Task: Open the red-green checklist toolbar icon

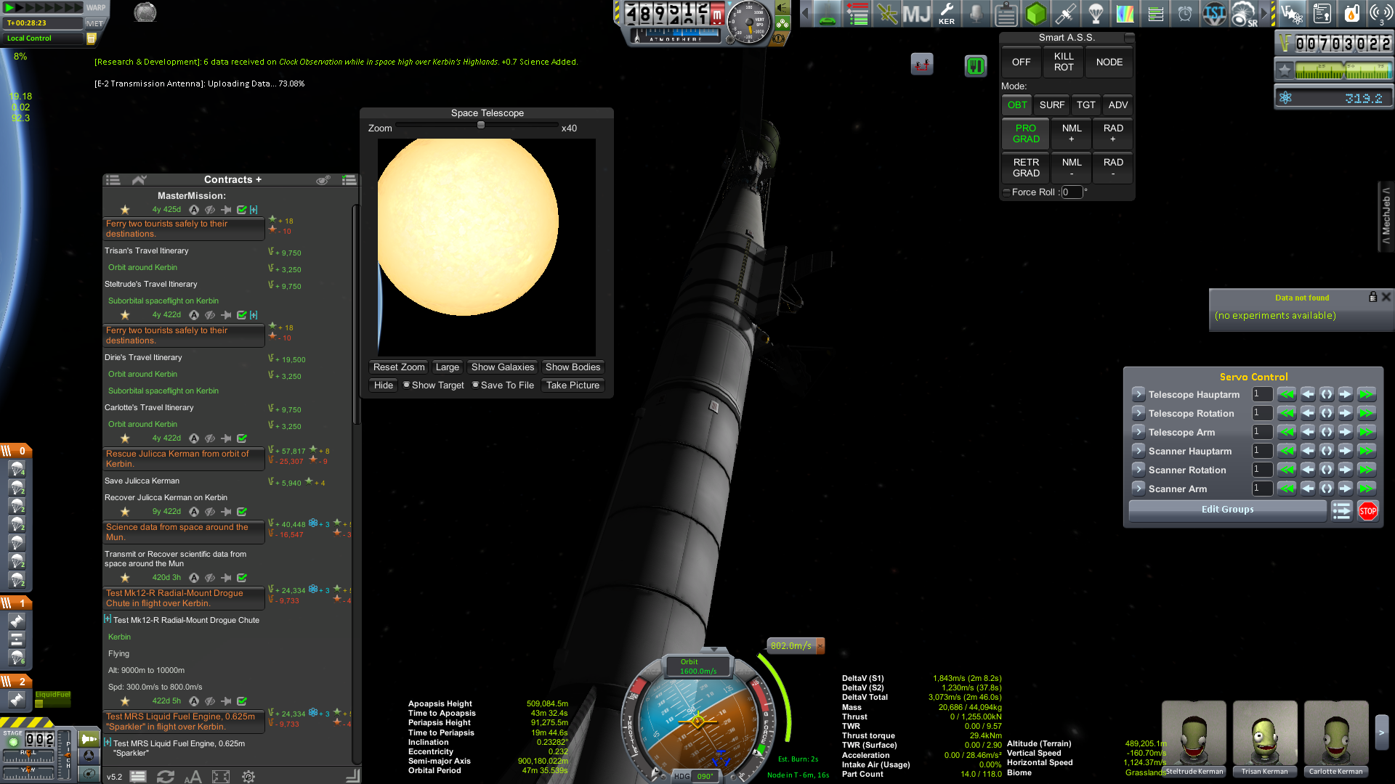Action: [857, 14]
